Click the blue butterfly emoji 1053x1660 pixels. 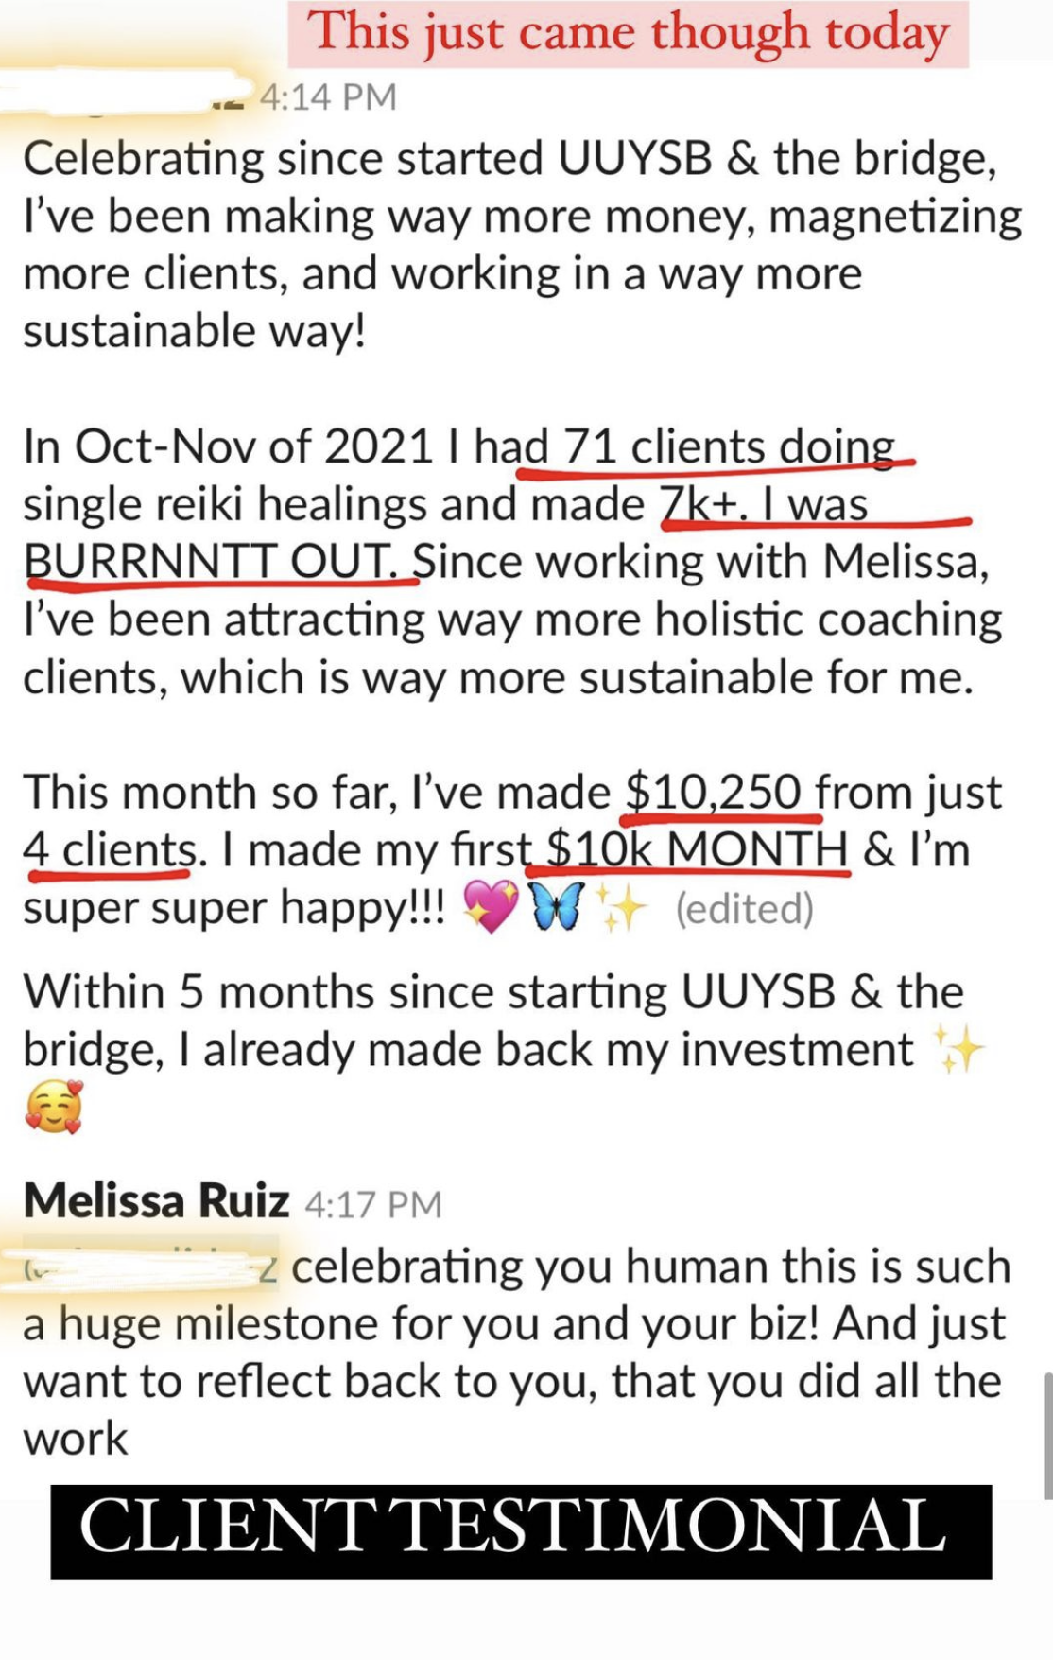coord(559,908)
